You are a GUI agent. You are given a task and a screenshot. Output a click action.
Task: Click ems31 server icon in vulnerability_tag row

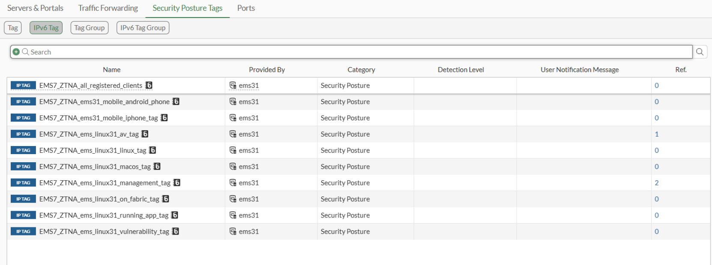point(233,232)
